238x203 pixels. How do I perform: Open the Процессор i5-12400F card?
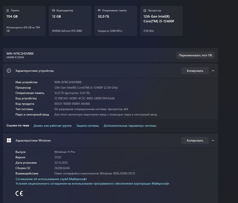(x=161, y=21)
